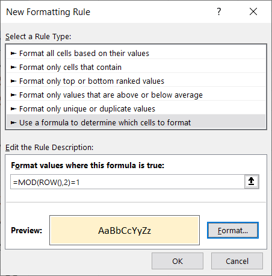Image resolution: width=272 pixels, height=276 pixels.
Task: Collapse dialog using the formula range arrow icon
Action: pyautogui.click(x=252, y=181)
